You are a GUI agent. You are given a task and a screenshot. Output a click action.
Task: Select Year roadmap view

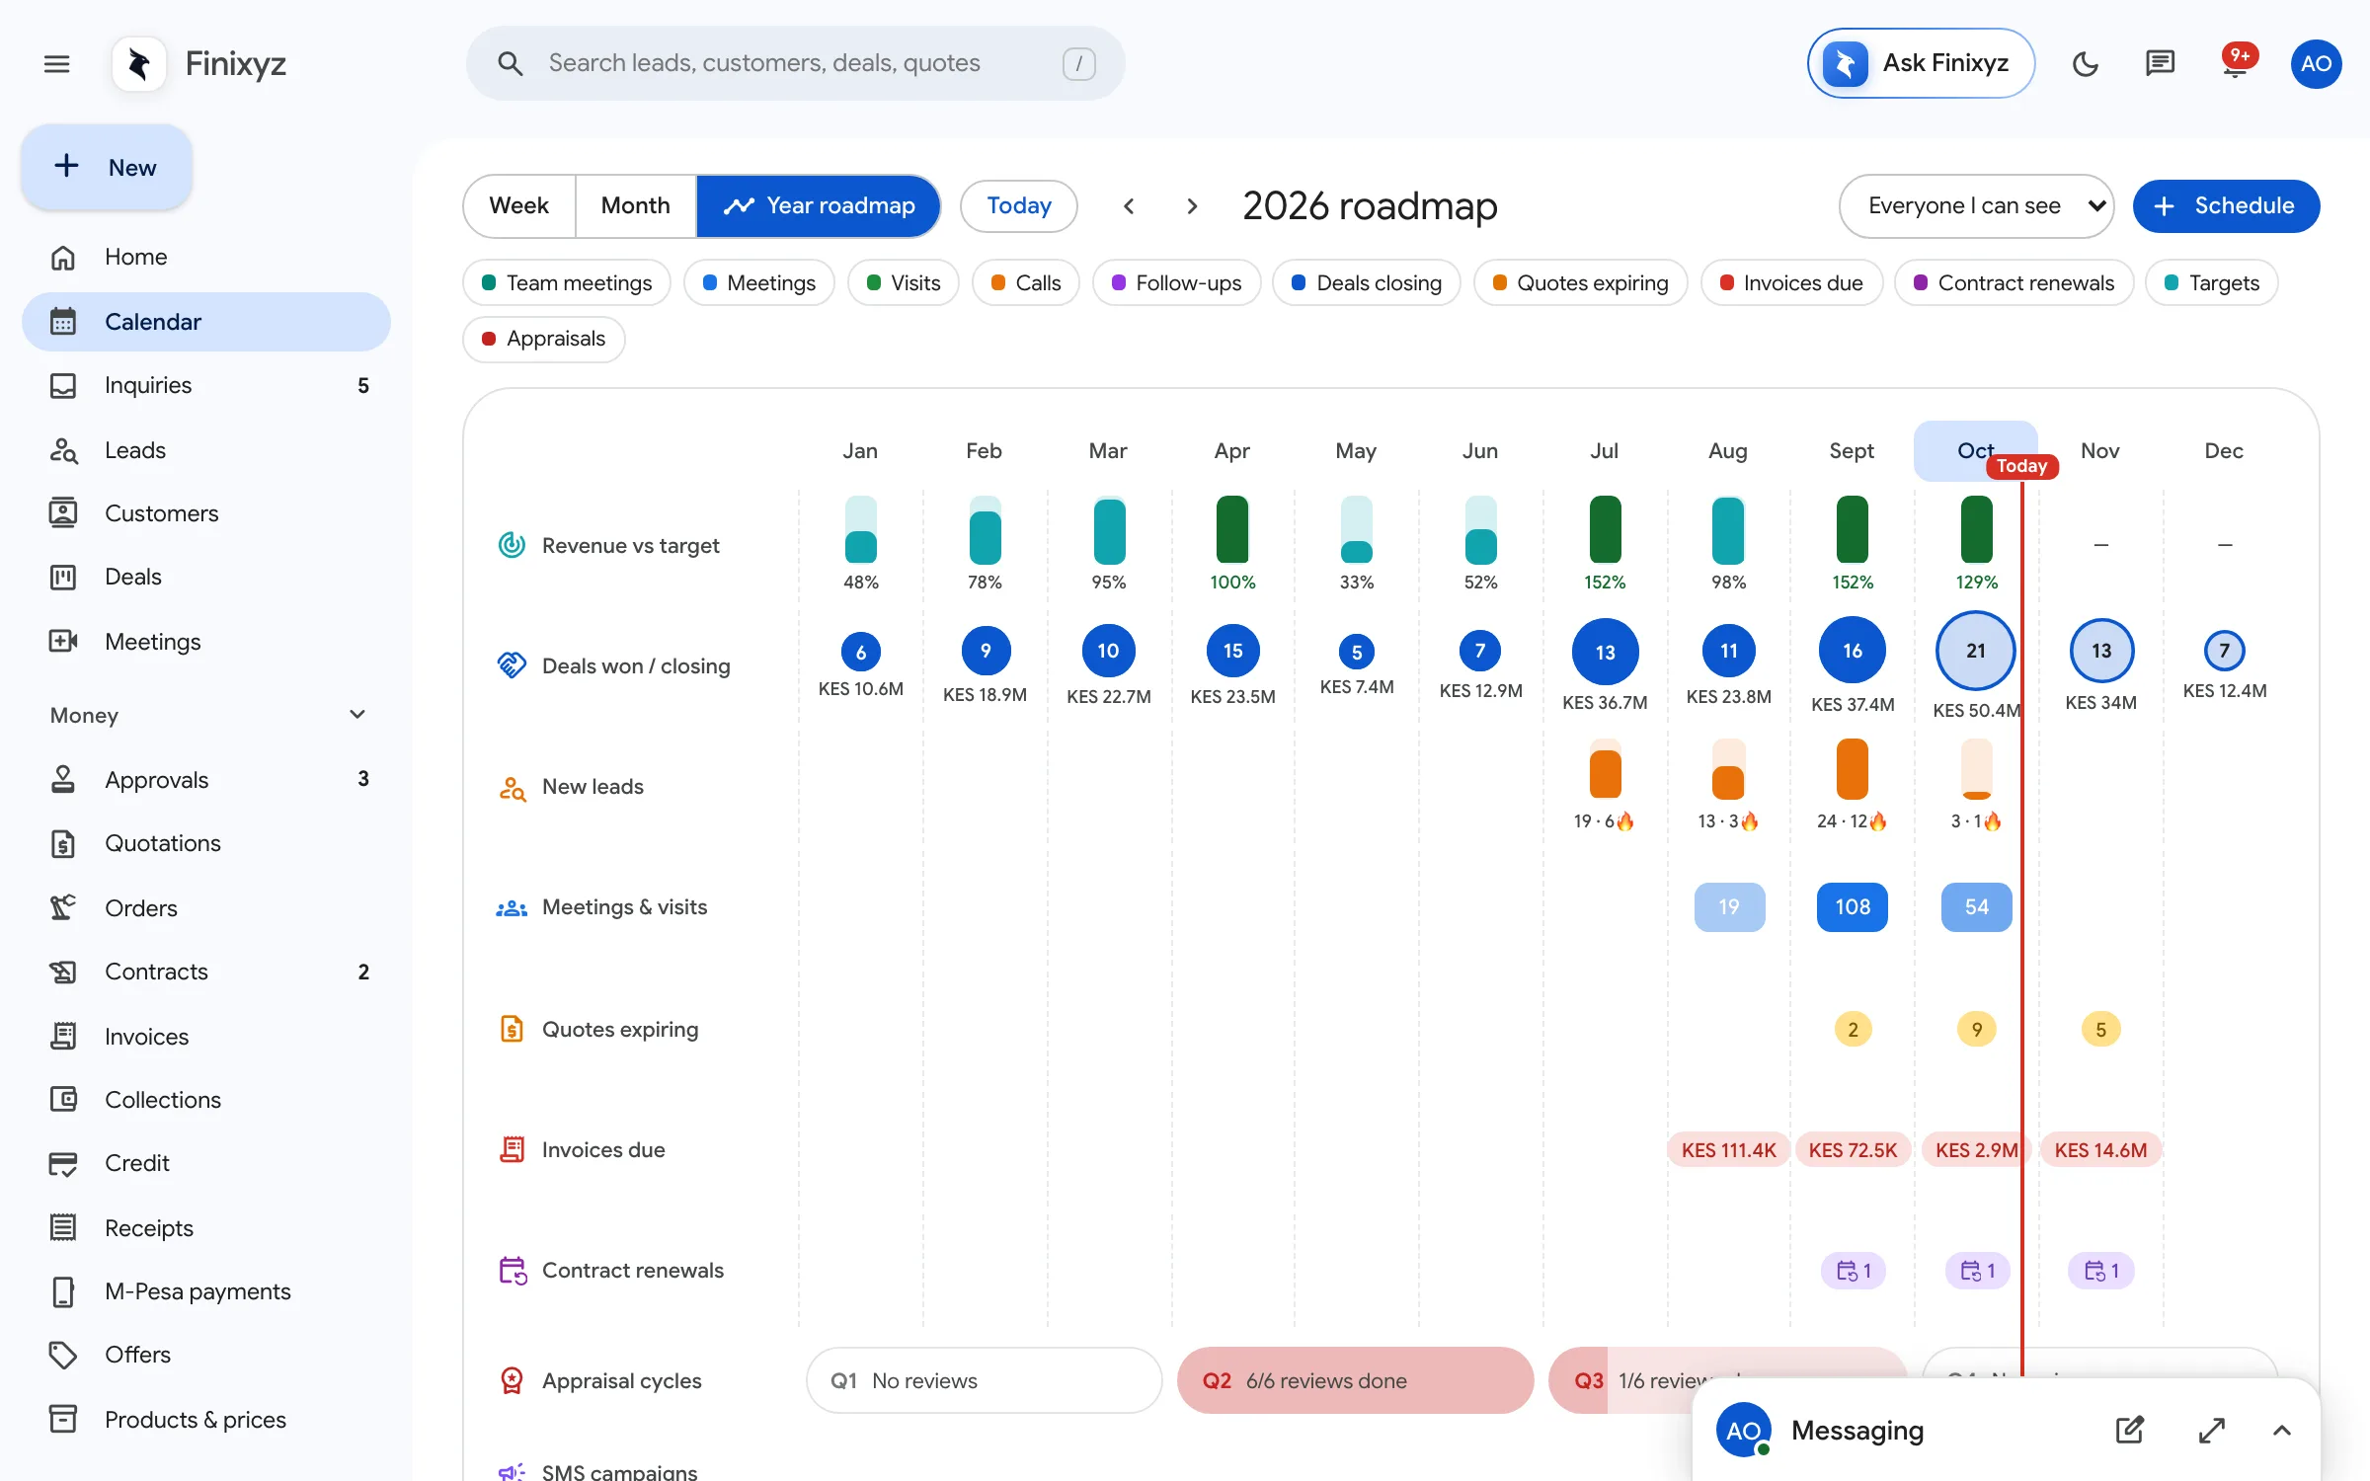tap(819, 206)
